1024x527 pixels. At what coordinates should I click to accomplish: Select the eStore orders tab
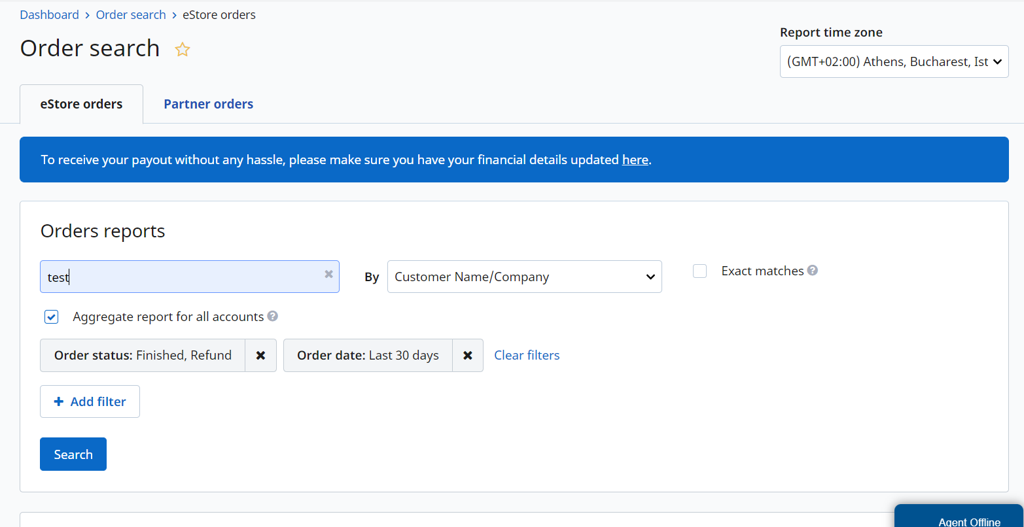point(81,103)
